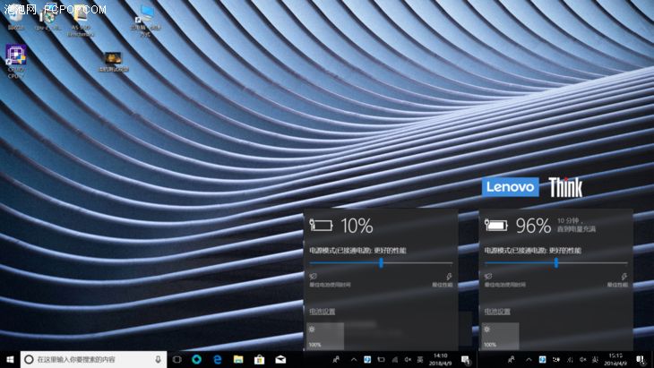This screenshot has height=368, width=654.
Task: Click best performance icon in 96% panel
Action: tap(624, 276)
